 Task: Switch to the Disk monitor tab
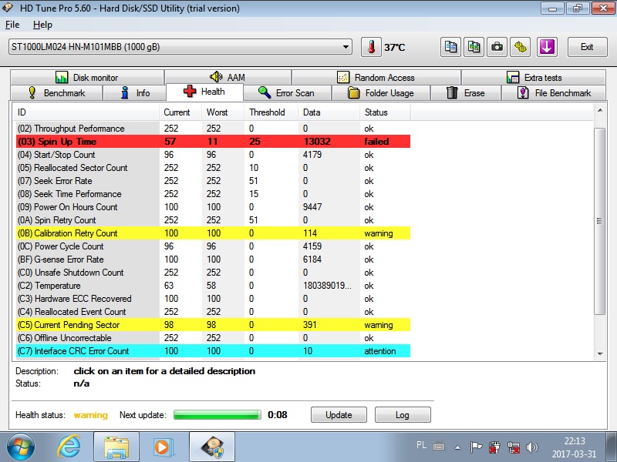pyautogui.click(x=87, y=78)
